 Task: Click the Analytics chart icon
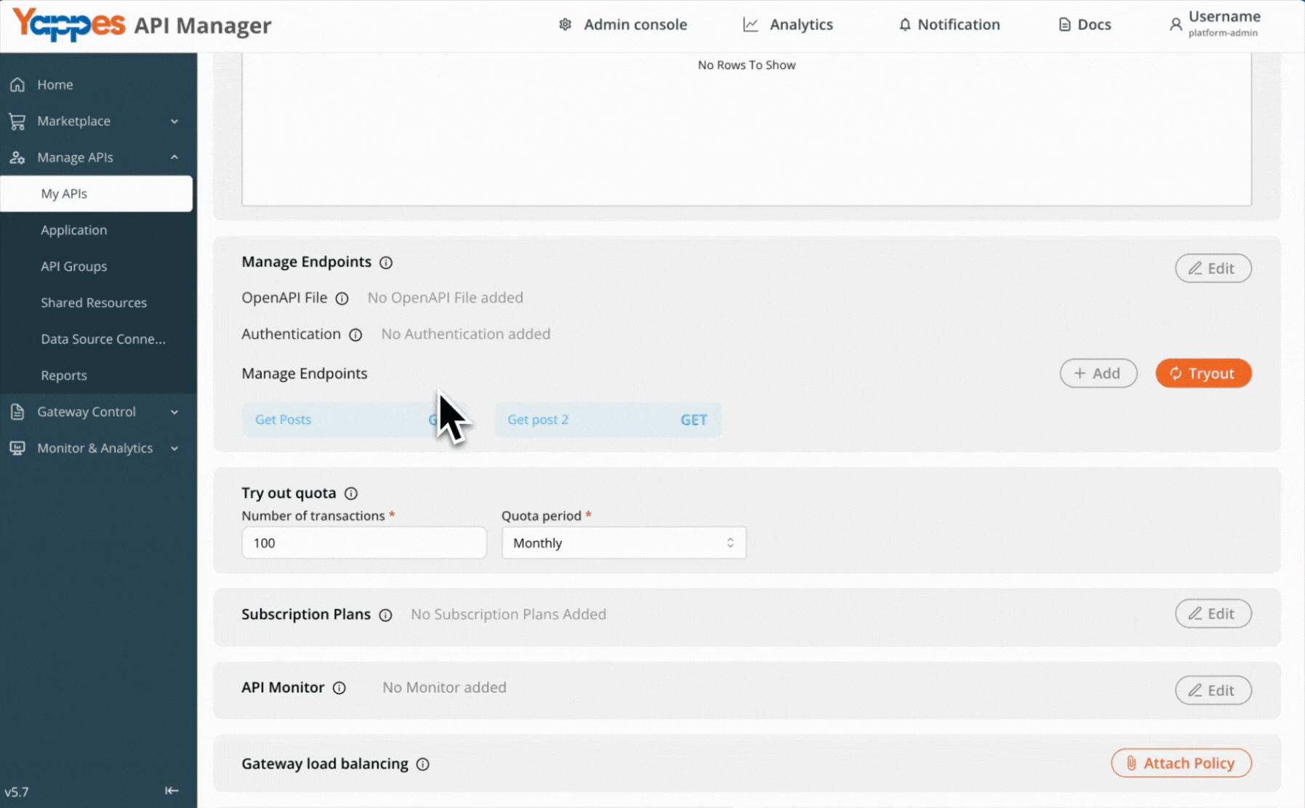[750, 25]
